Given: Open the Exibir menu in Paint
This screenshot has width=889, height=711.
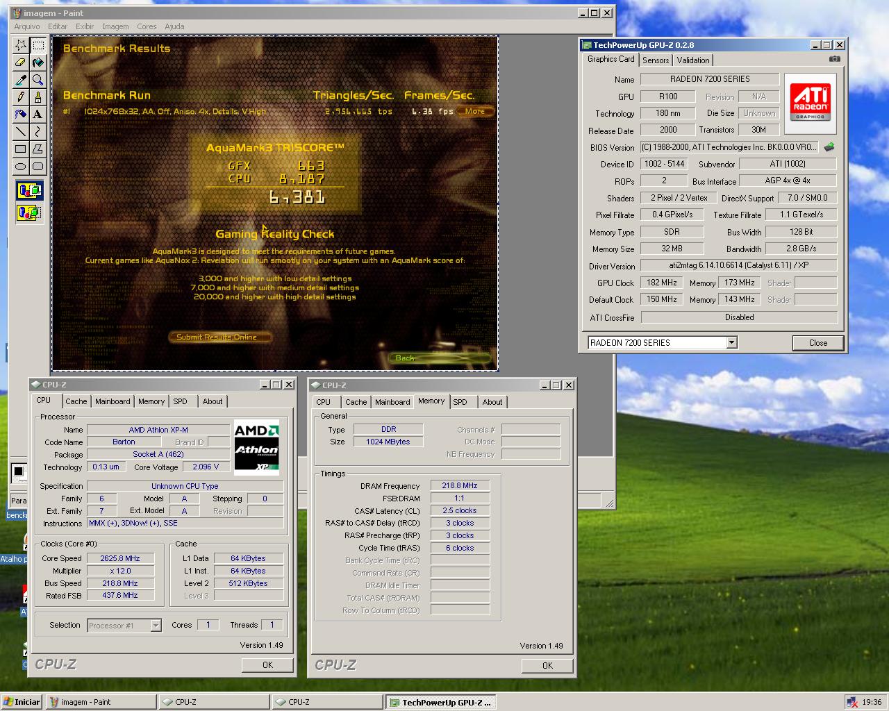Looking at the screenshot, I should (85, 26).
